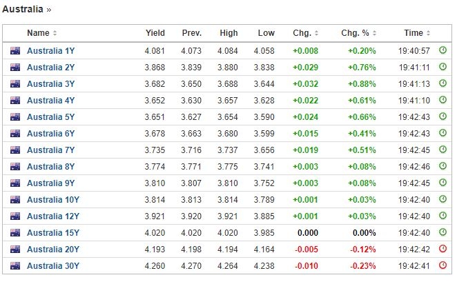Click the clock icon for Australia 7Y
457x284 pixels.
click(x=443, y=150)
